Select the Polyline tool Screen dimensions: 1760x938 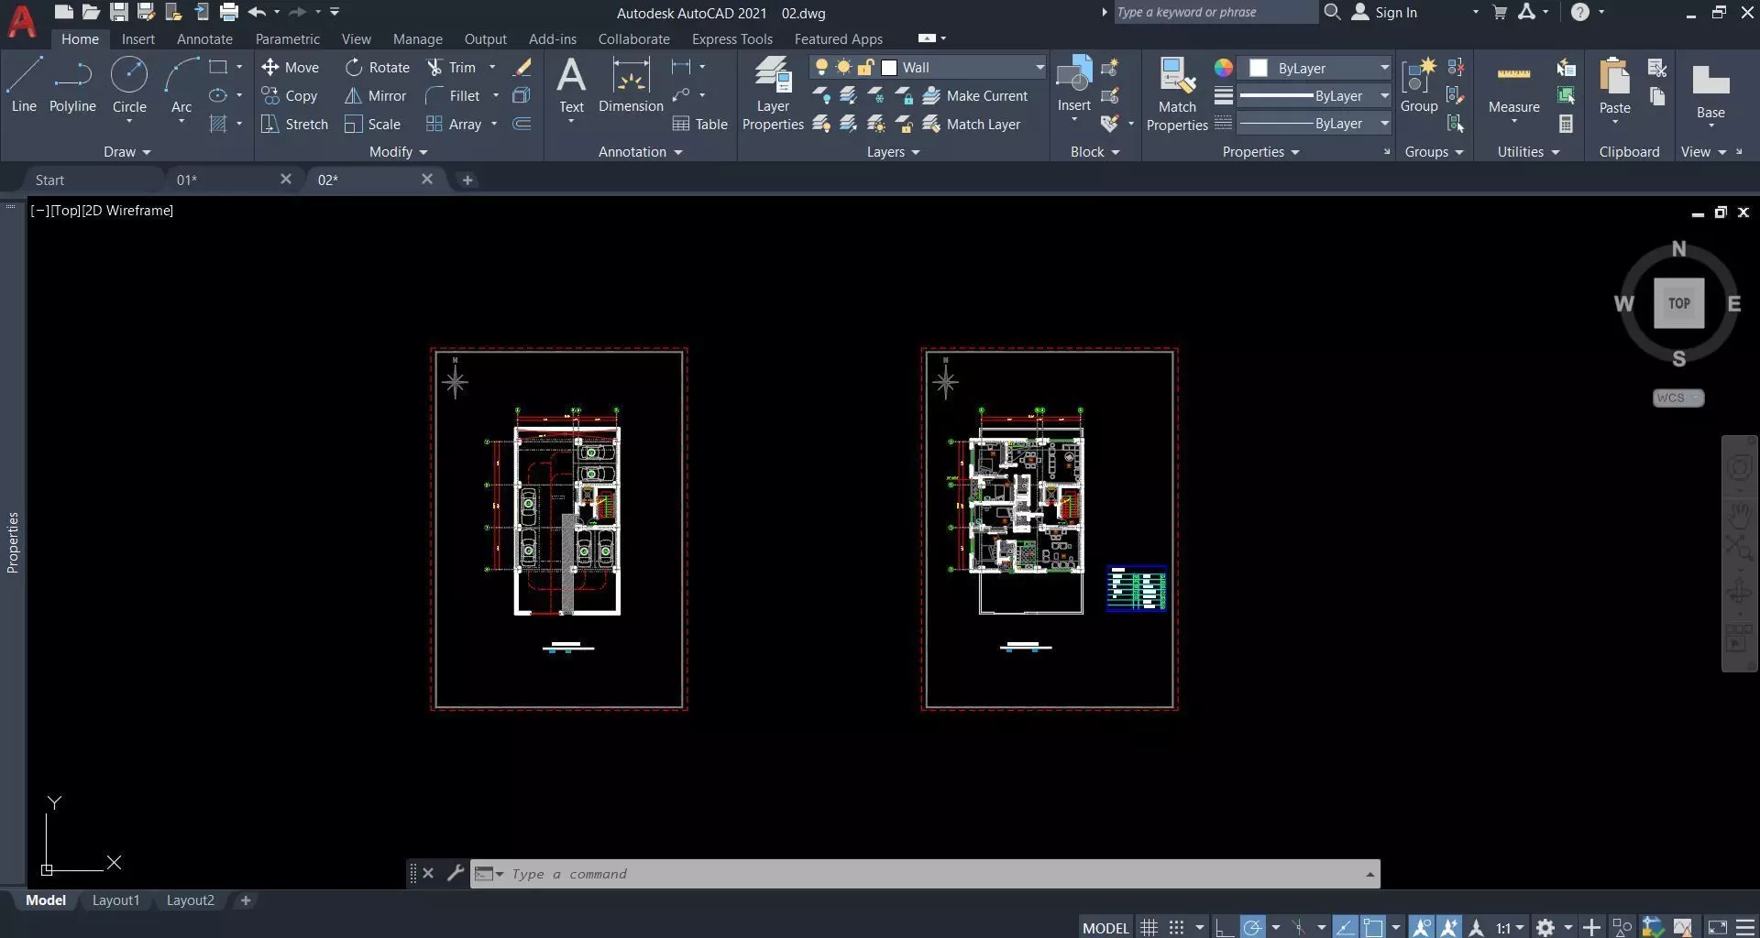72,84
